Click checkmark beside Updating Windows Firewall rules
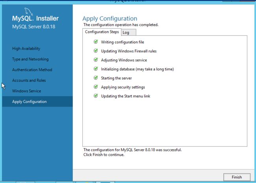 (x=96, y=51)
